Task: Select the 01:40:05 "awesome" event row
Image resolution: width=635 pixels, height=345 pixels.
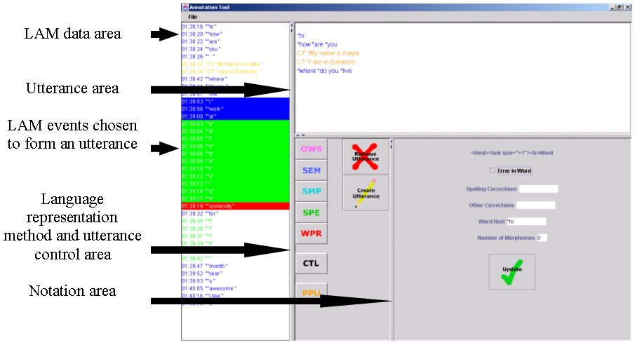Action: pos(235,289)
